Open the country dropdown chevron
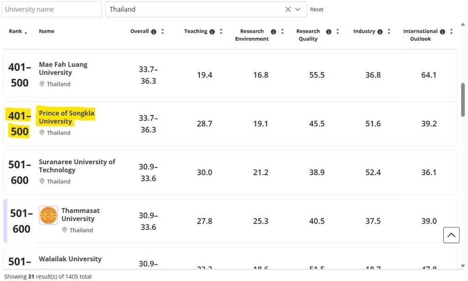Screen dimensions: 468x281 point(298,9)
